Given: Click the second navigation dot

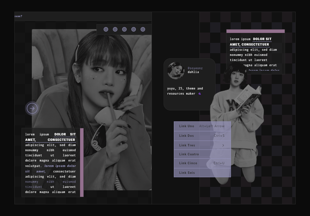Looking at the screenshot, I should (x=115, y=29).
